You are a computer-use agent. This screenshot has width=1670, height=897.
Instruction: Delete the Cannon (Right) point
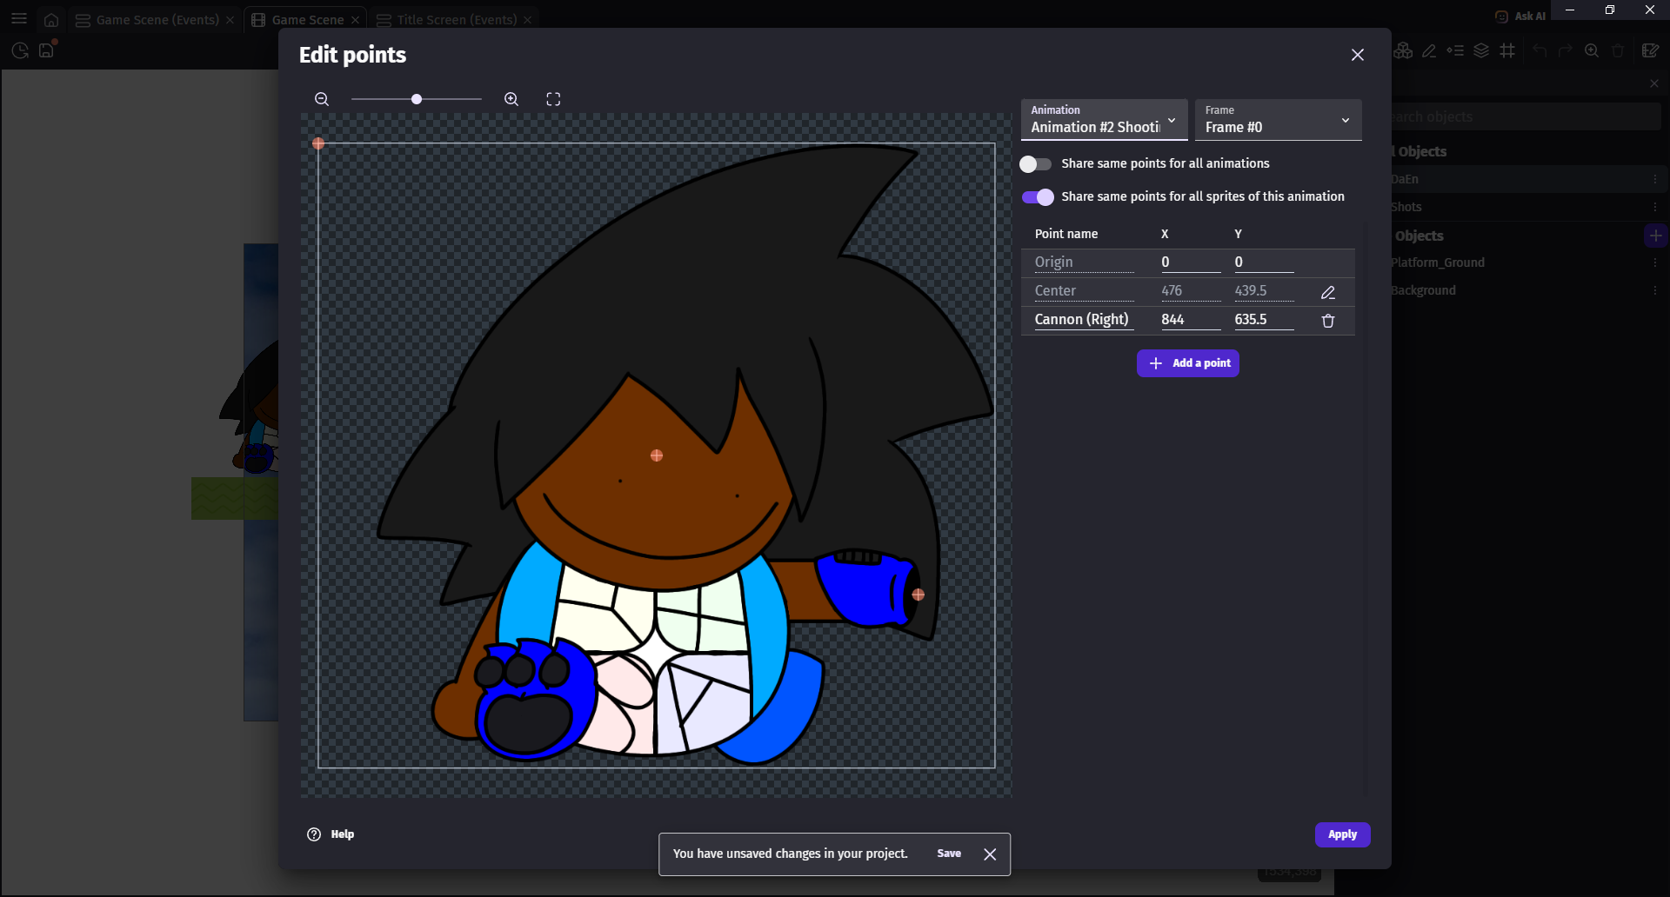tap(1327, 321)
